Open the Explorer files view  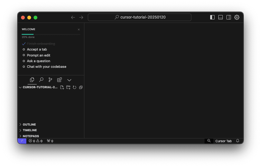(32, 80)
